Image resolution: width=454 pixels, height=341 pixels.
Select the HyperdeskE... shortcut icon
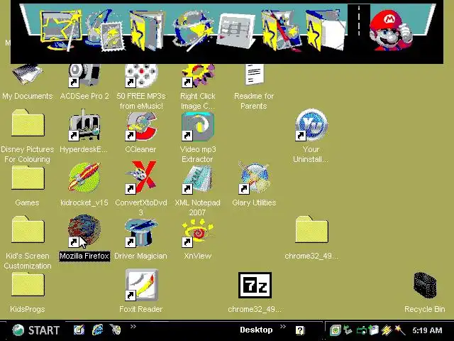[84, 125]
